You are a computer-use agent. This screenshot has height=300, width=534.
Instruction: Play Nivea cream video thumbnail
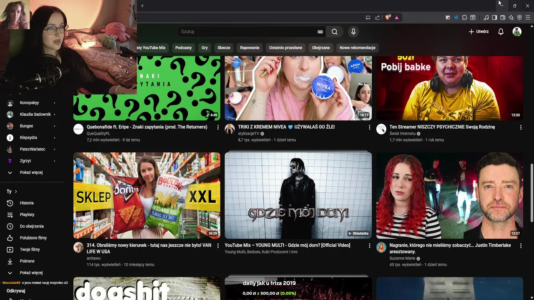298,88
